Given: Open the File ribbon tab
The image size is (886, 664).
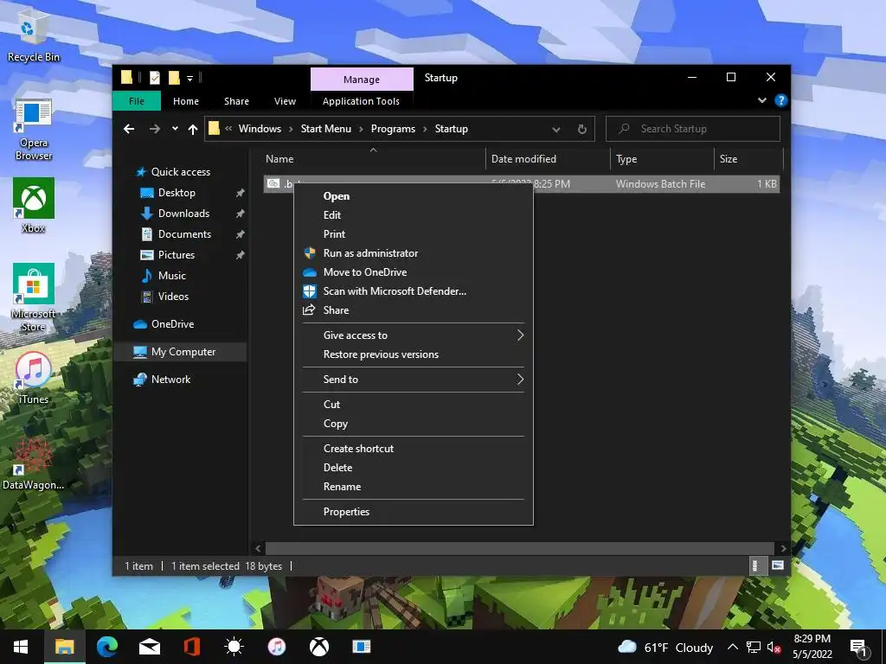Looking at the screenshot, I should click(137, 101).
